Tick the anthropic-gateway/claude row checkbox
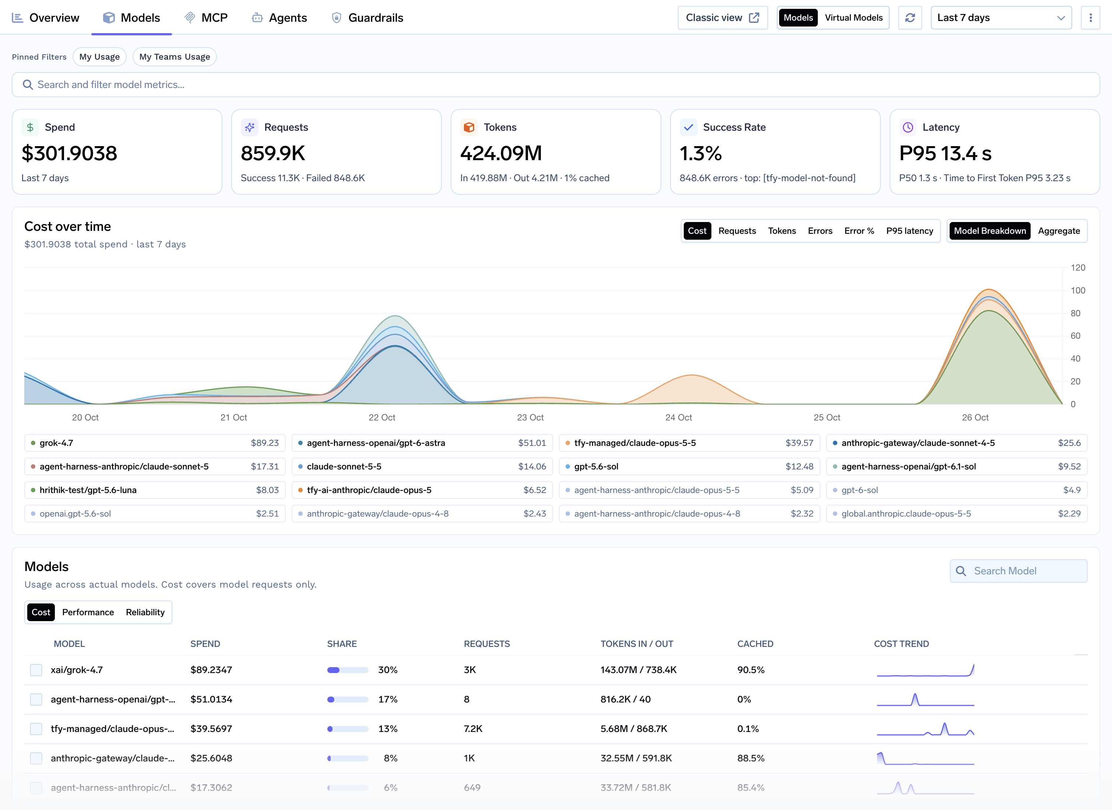Screen dimensions: 1112x810 point(36,758)
